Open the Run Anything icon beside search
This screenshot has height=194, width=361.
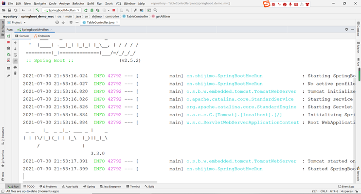click(x=149, y=10)
